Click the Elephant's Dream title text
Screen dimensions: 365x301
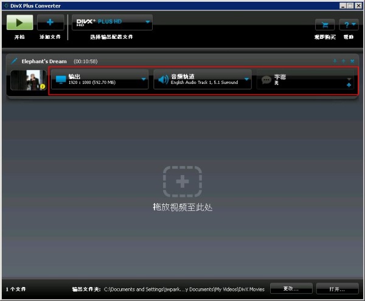coord(44,61)
